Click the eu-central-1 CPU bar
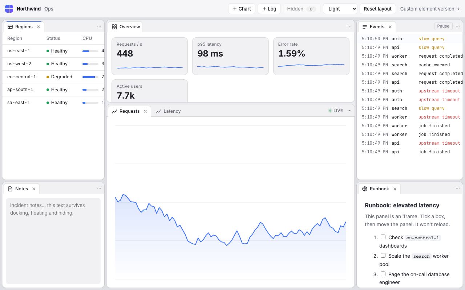 [90, 77]
